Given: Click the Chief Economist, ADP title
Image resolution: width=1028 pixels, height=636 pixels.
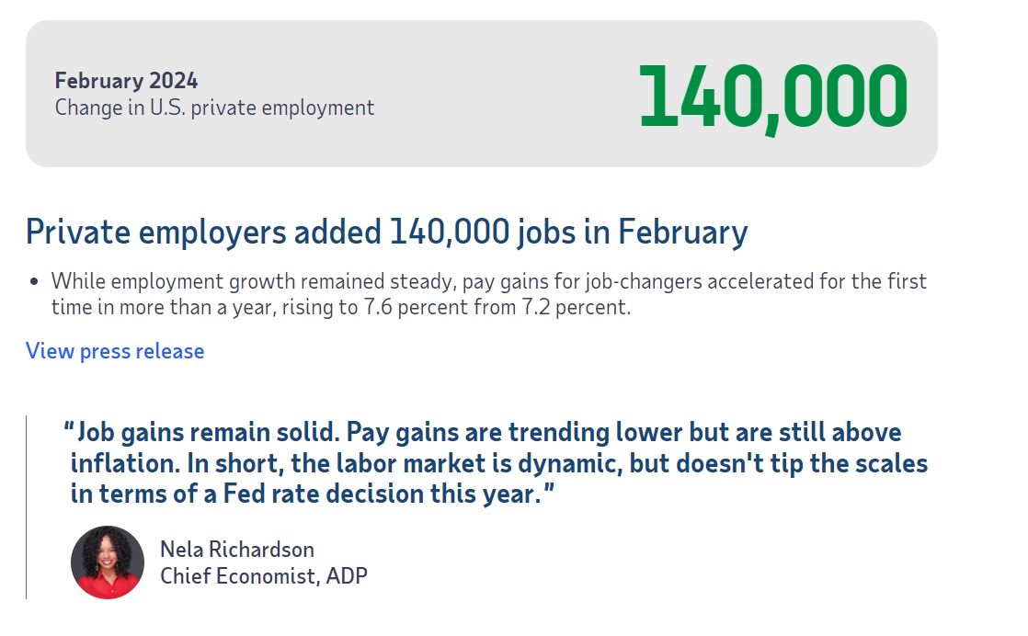Looking at the screenshot, I should 264,576.
